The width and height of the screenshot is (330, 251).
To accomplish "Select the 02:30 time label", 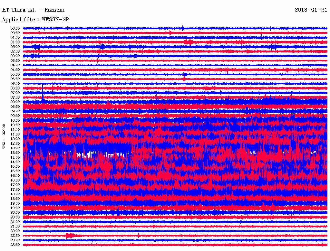I will (x=15, y=51).
